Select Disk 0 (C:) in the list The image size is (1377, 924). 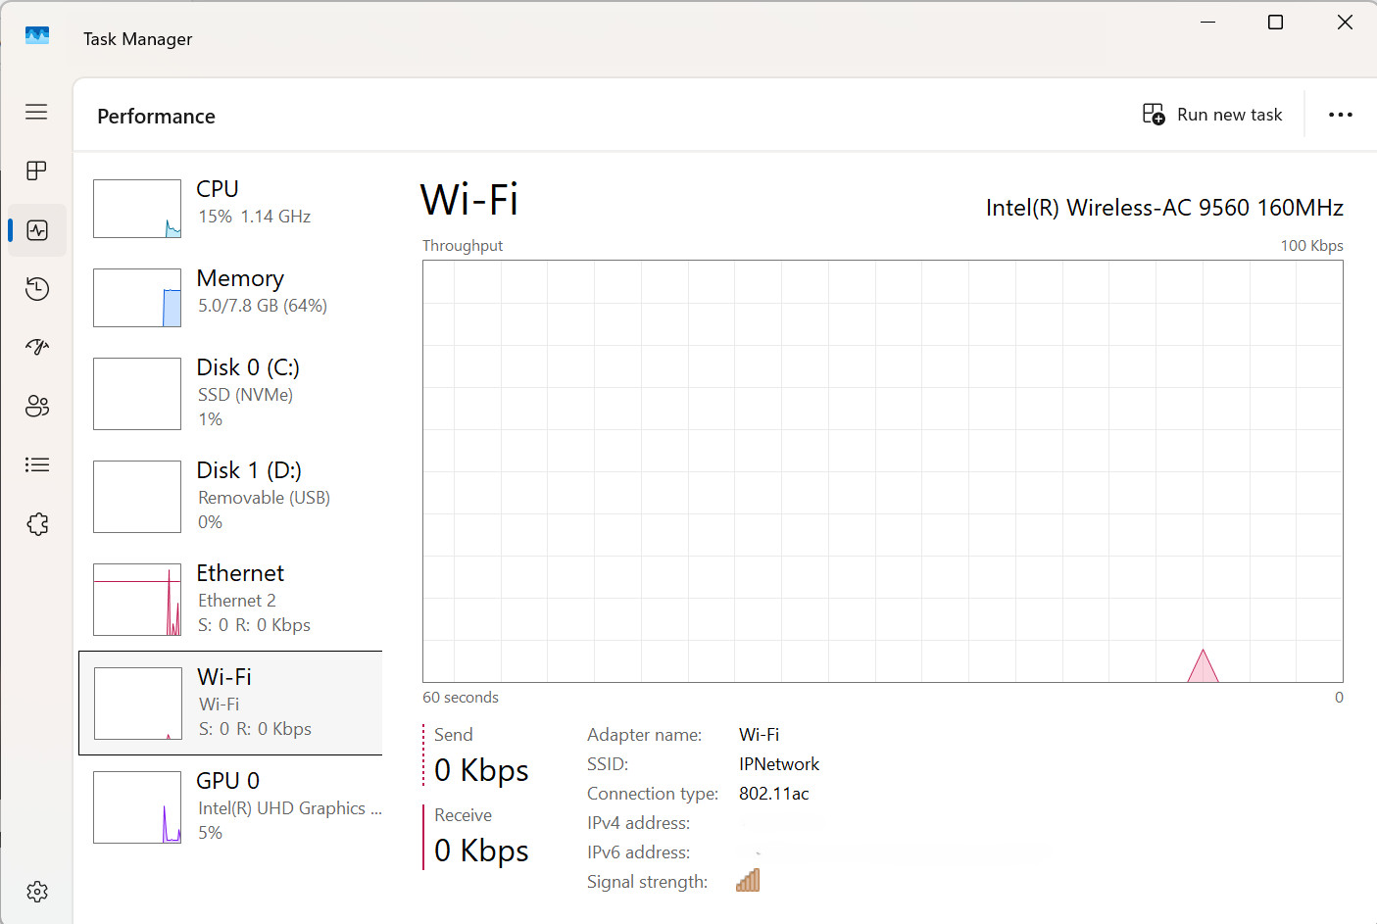click(230, 393)
